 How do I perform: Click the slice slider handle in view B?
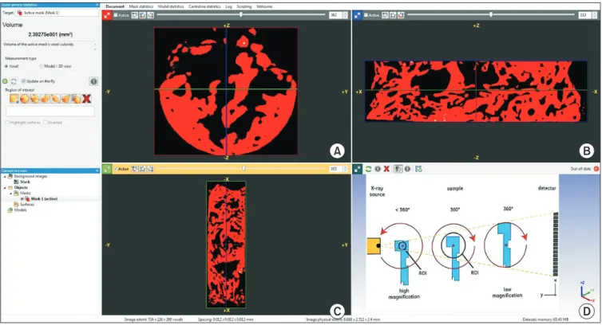[x=491, y=15]
